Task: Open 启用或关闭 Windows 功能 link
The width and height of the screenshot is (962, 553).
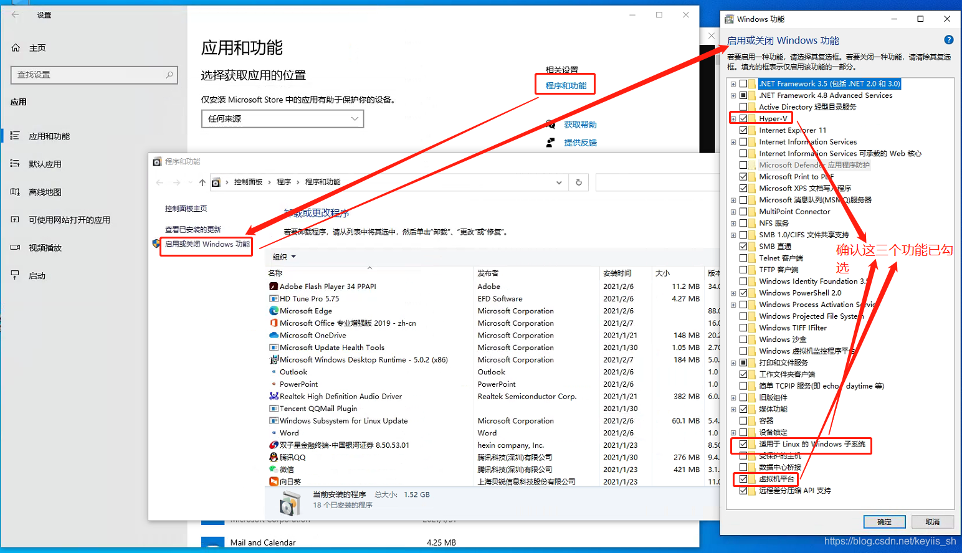Action: (x=207, y=244)
